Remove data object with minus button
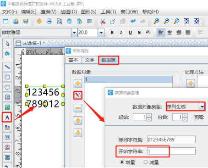Image resolution: width=208 pixels, height=168 pixels. [78, 108]
